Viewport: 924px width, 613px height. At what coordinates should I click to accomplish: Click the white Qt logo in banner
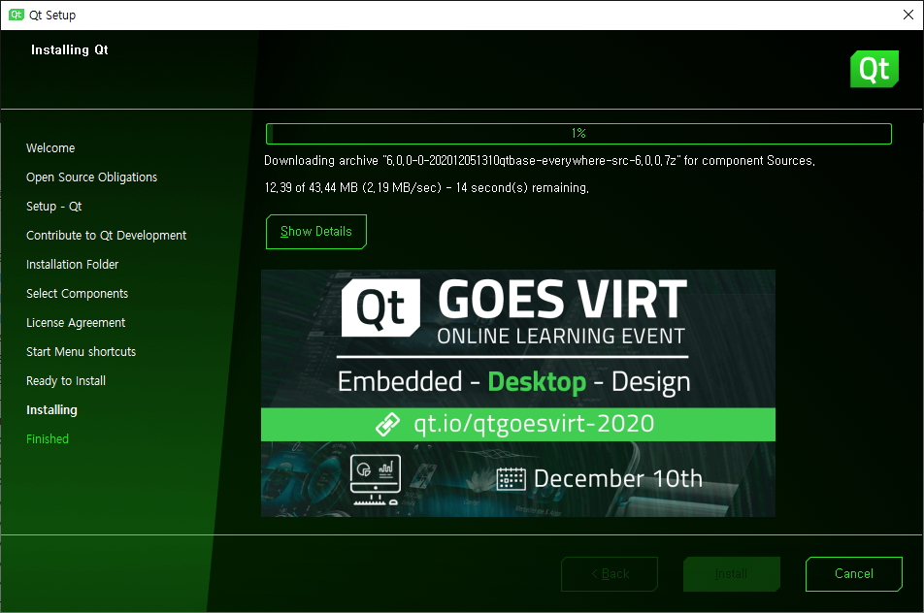point(380,307)
